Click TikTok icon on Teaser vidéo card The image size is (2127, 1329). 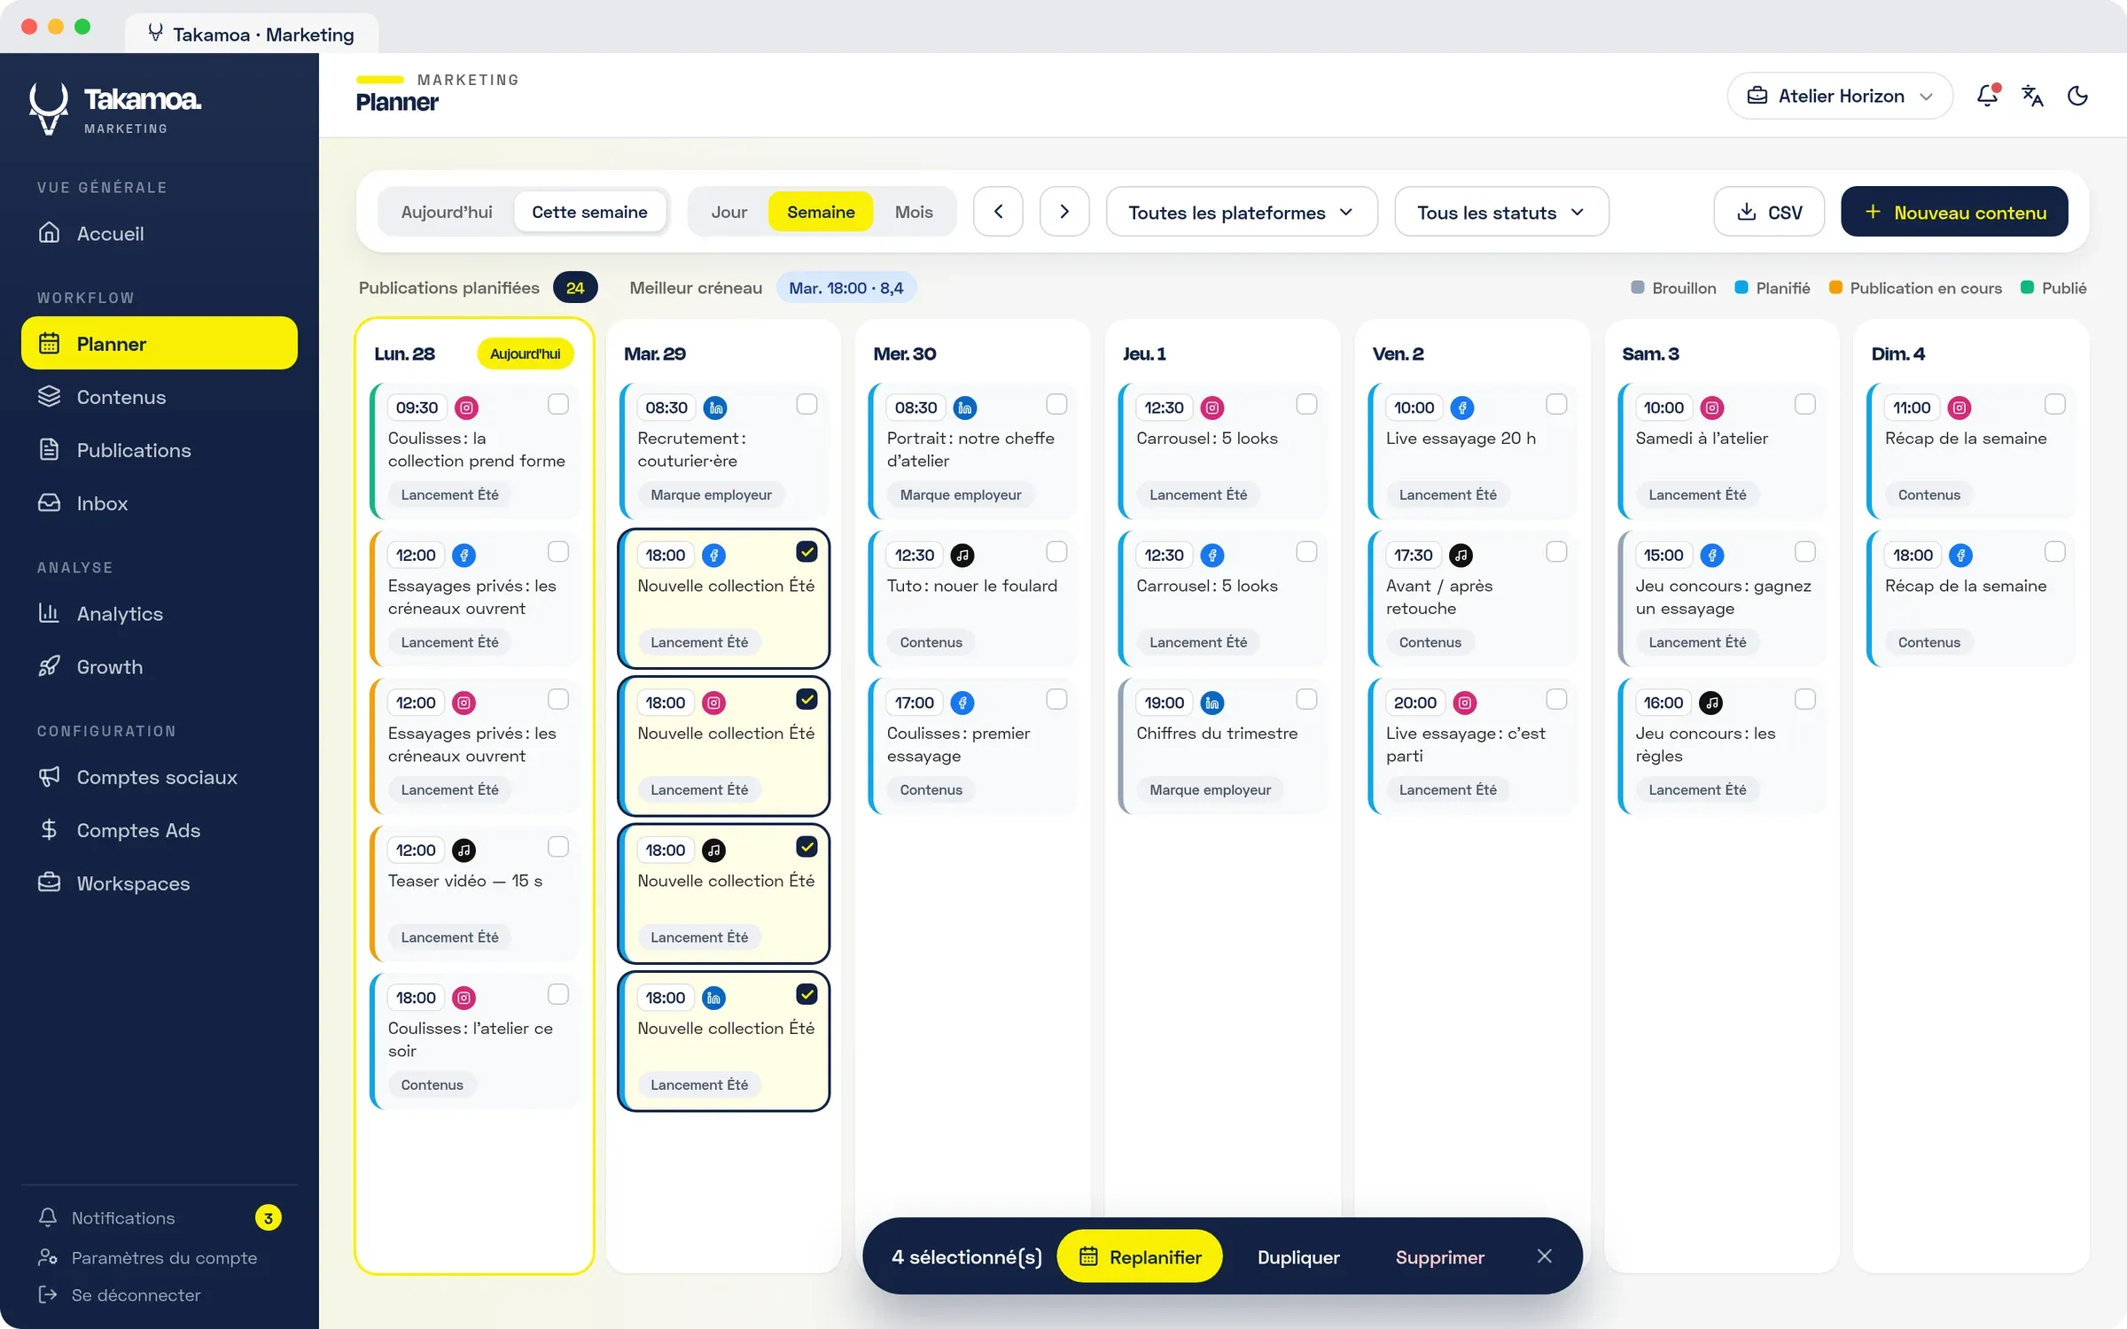coord(464,851)
